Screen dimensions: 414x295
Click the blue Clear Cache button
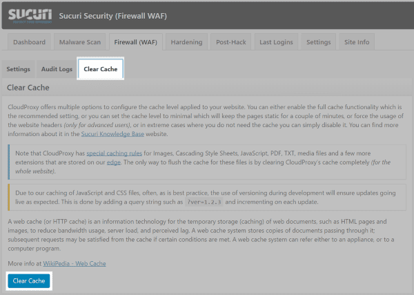[x=29, y=280]
